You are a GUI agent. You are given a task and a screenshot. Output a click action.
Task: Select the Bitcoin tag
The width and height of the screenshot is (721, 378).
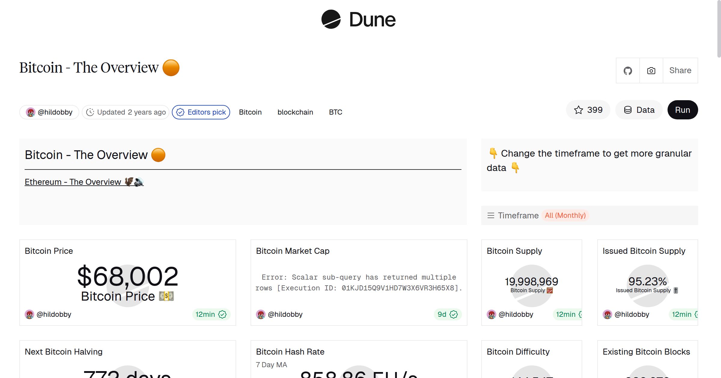click(x=250, y=112)
